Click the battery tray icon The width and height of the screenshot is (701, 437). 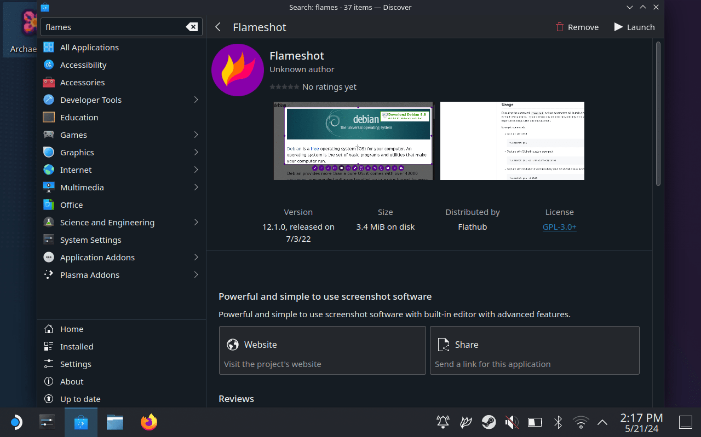(535, 422)
